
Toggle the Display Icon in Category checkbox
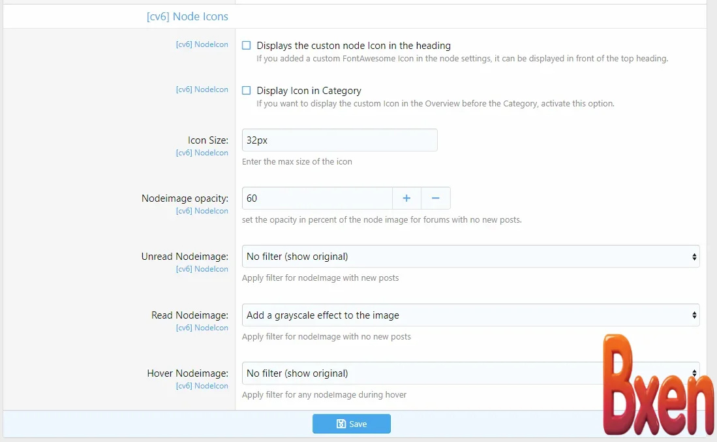[x=246, y=91]
